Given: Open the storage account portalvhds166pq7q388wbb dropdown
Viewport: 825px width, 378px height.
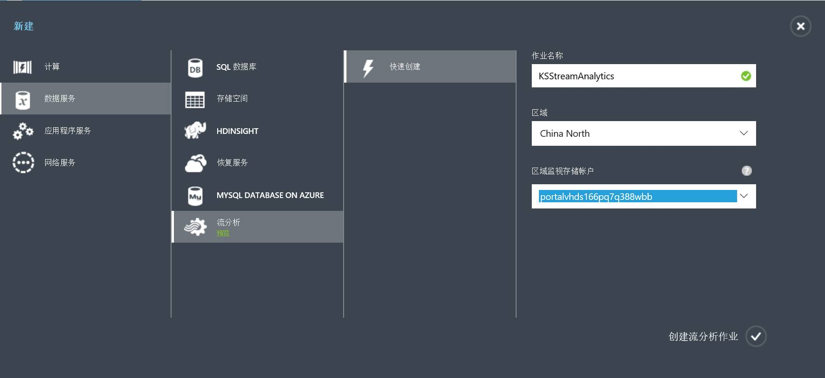Looking at the screenshot, I should coord(643,196).
